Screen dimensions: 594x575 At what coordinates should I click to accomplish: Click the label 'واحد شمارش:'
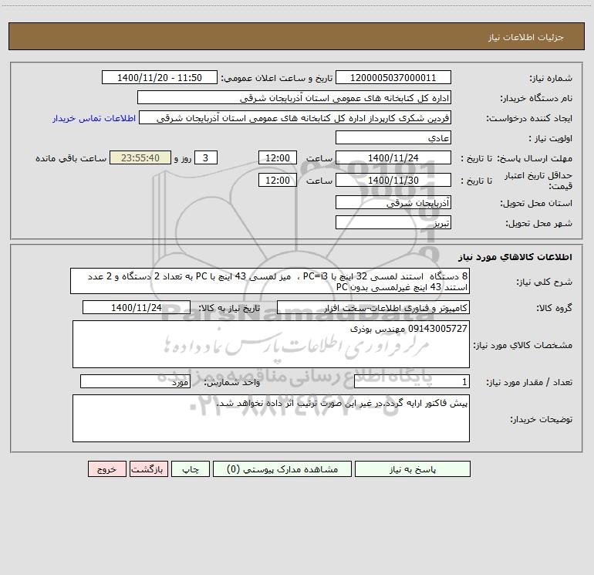coord(232,383)
